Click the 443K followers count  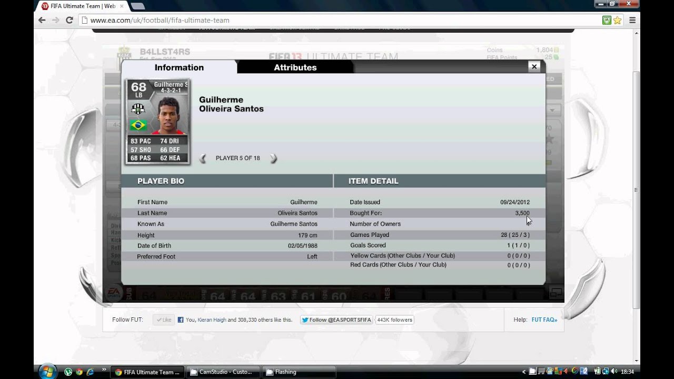pos(394,320)
